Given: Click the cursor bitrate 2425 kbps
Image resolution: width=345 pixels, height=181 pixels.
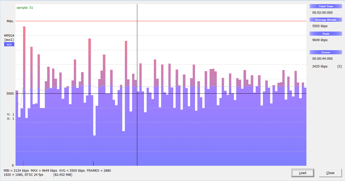Looking at the screenshot, I should (320, 66).
